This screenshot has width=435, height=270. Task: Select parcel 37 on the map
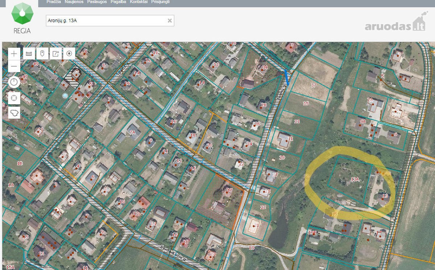point(314,85)
